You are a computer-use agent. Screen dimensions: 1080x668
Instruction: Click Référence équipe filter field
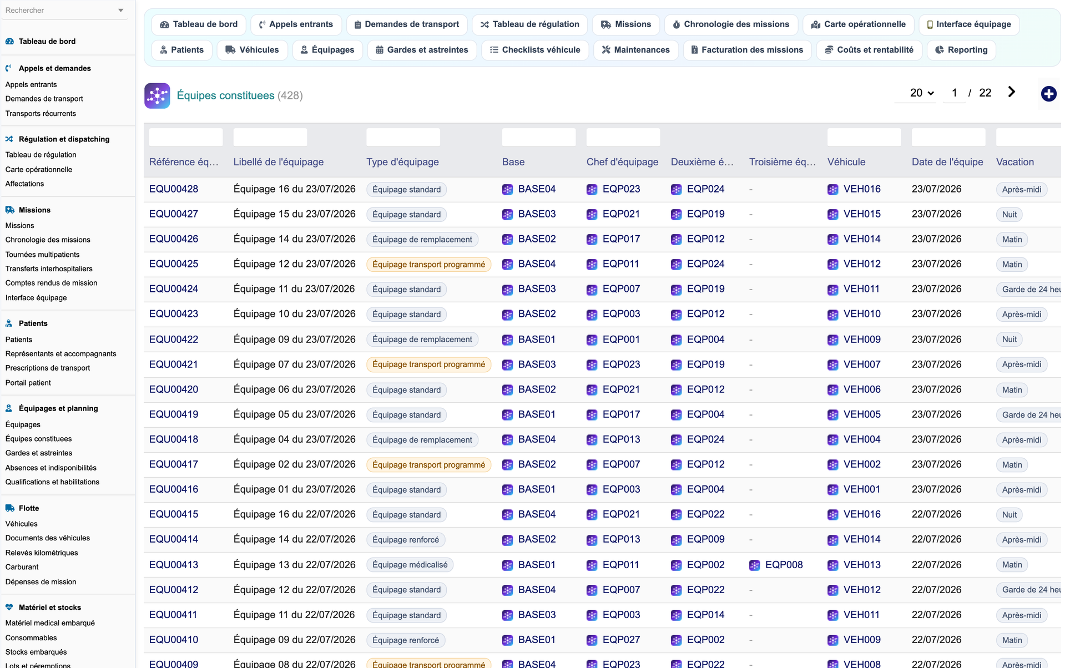[x=186, y=137]
